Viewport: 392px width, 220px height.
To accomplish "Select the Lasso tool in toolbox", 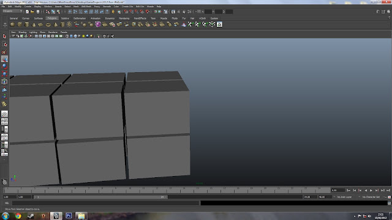I will click(4, 44).
